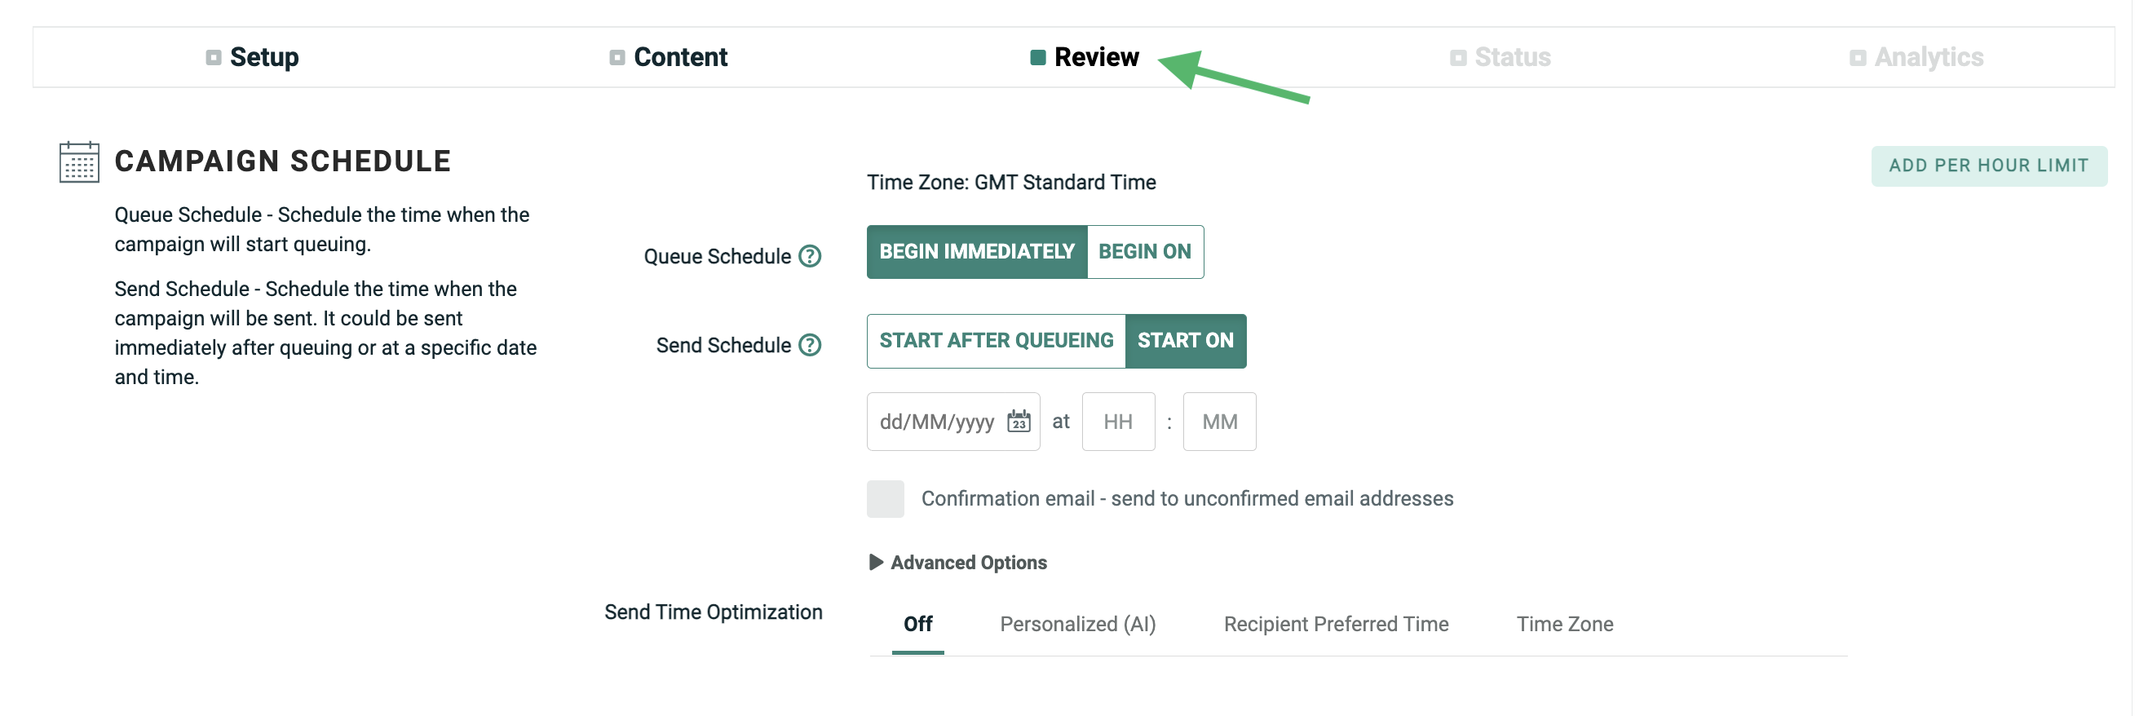Click the Queue Schedule help icon
Image resolution: width=2148 pixels, height=716 pixels.
click(x=809, y=256)
